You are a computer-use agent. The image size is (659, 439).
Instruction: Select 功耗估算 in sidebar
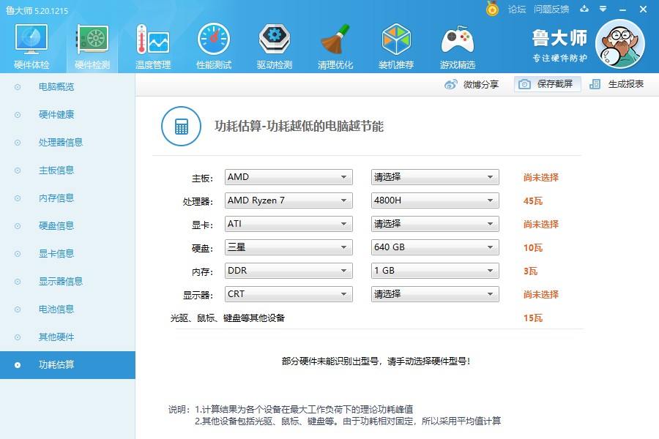coord(67,365)
